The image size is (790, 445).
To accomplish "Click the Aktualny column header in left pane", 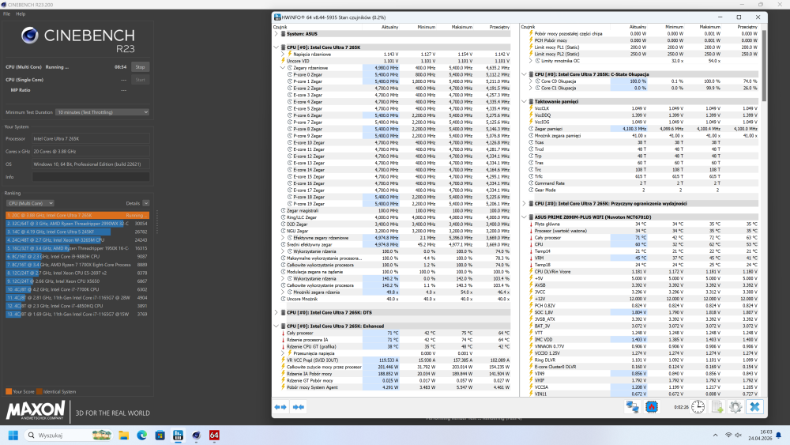I will tap(389, 27).
